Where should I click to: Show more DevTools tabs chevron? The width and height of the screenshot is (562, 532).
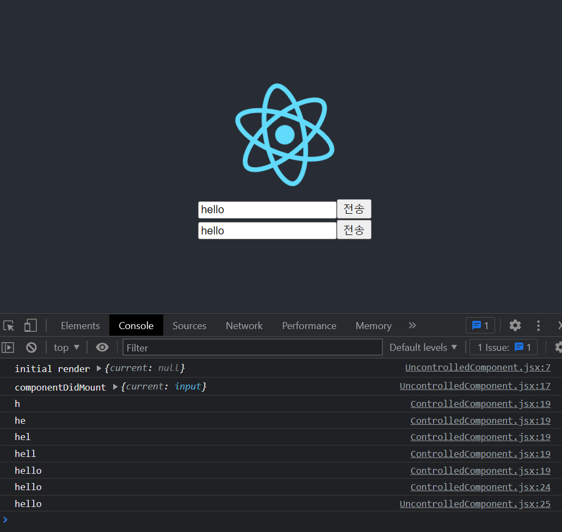tap(412, 325)
